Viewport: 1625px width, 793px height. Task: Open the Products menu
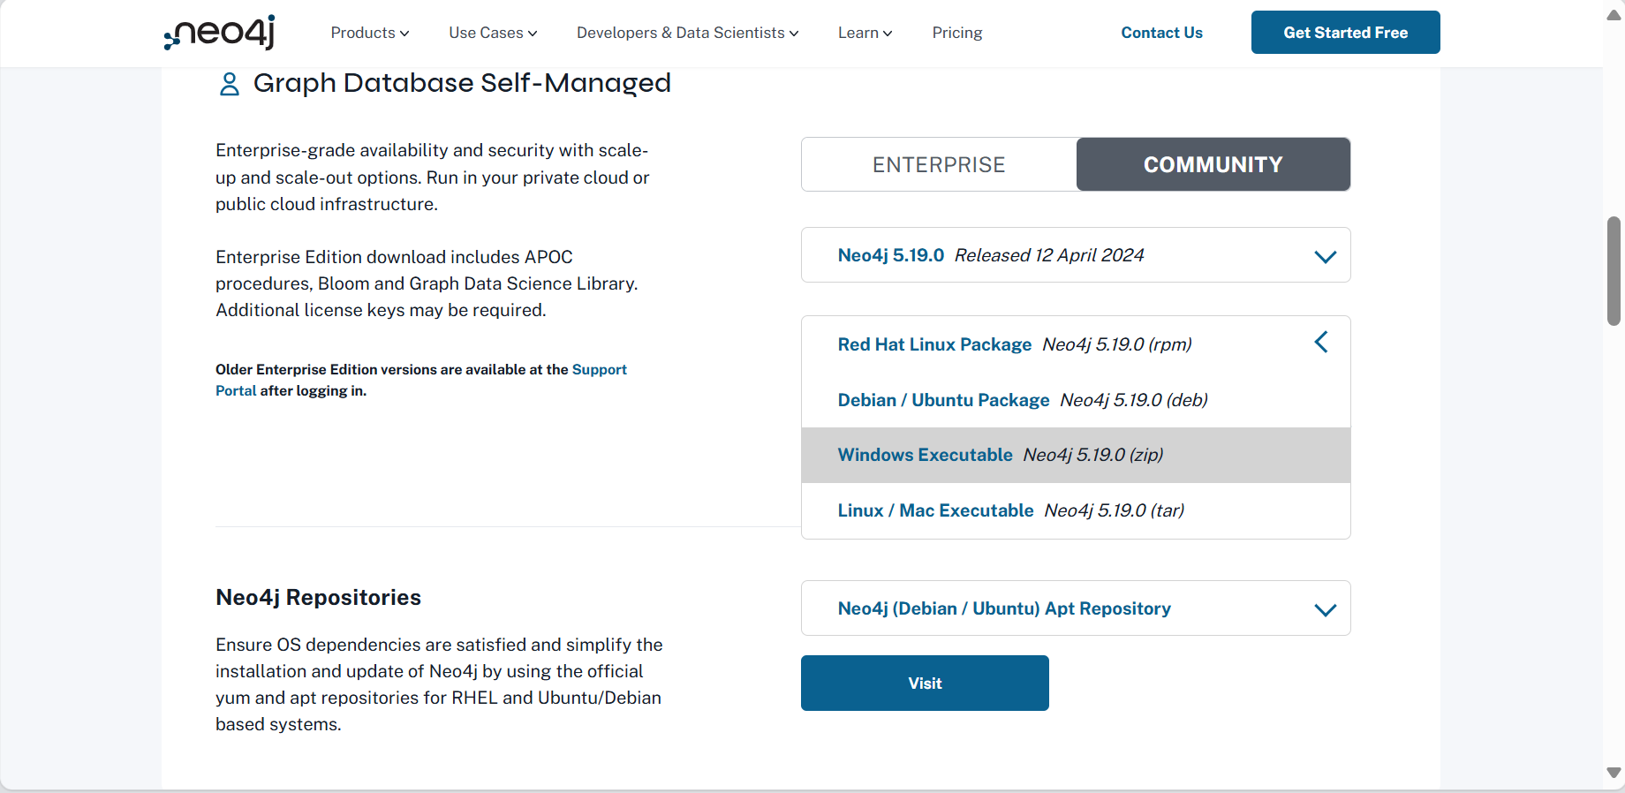370,33
